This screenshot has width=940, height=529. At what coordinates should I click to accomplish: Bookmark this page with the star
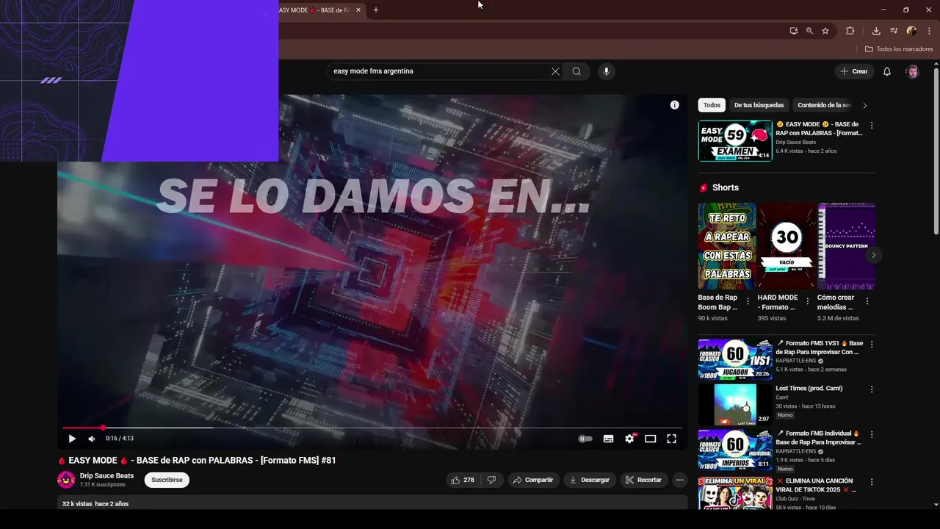(x=825, y=31)
